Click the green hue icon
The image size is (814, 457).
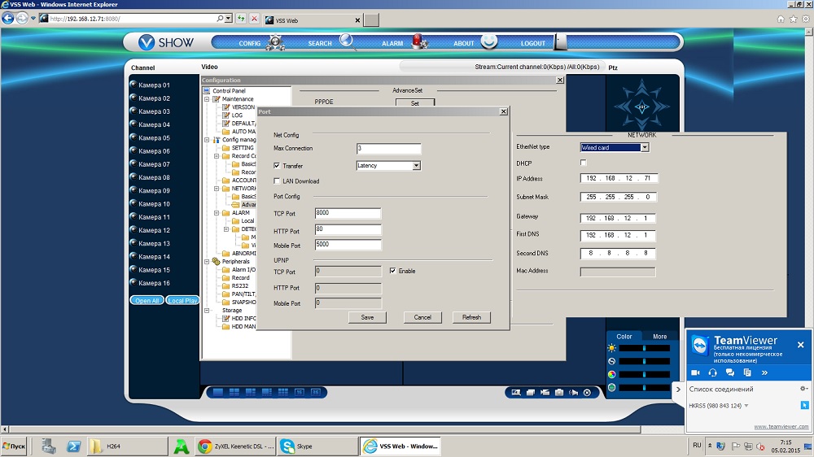pyautogui.click(x=612, y=388)
